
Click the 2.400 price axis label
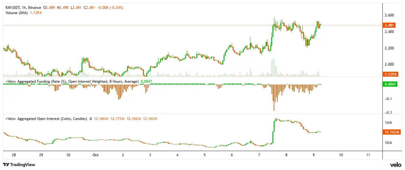click(x=389, y=32)
